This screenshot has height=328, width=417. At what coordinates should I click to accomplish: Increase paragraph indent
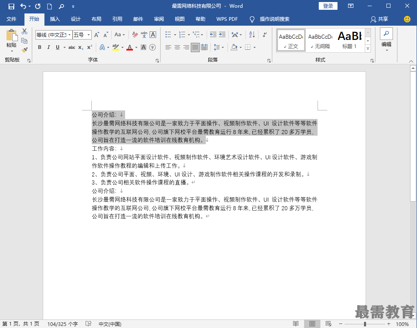[x=222, y=35]
